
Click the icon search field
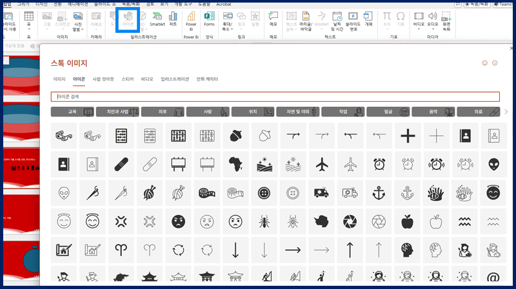tap(275, 97)
